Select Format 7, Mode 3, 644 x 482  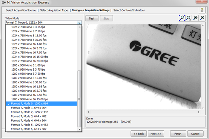click(x=41, y=116)
